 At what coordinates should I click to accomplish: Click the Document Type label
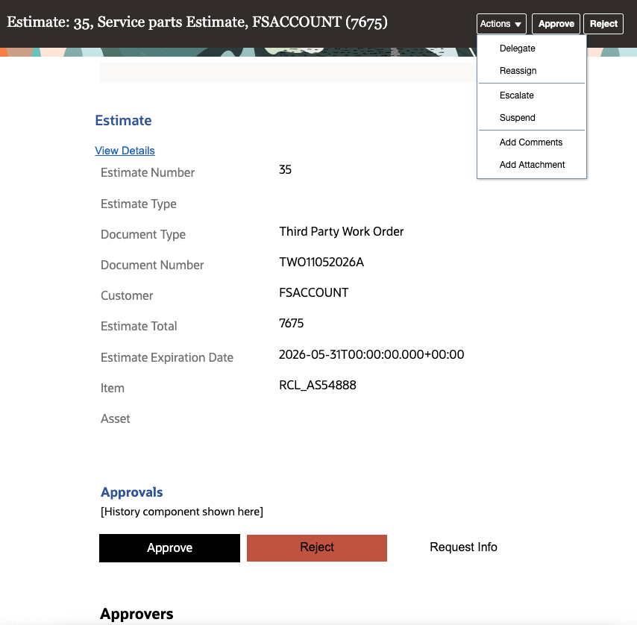[x=143, y=234]
